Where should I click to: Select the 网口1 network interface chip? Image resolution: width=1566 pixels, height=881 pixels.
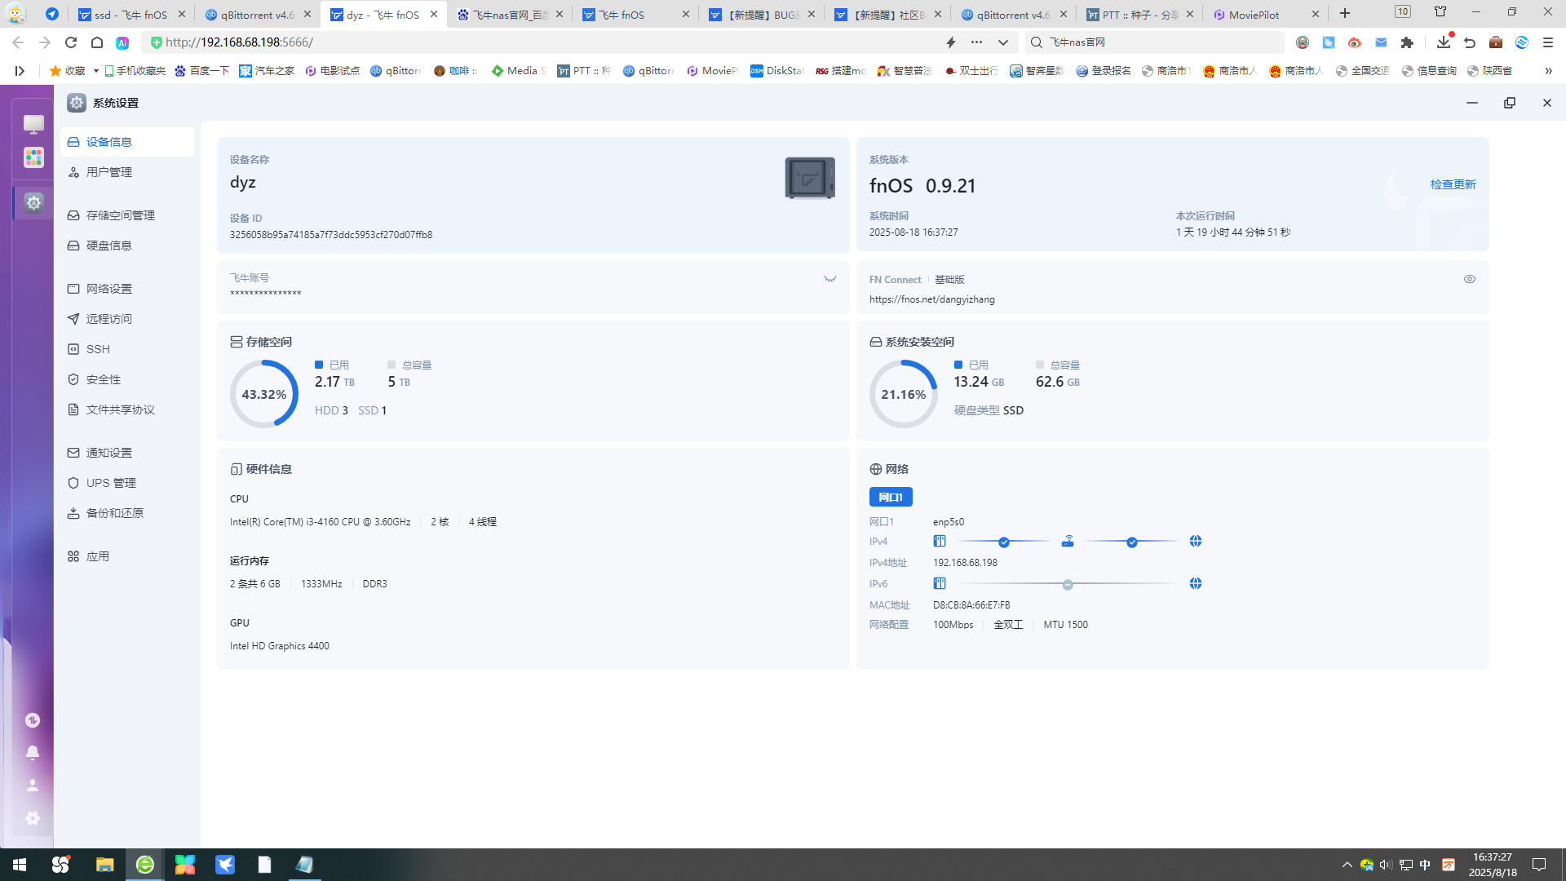point(890,497)
